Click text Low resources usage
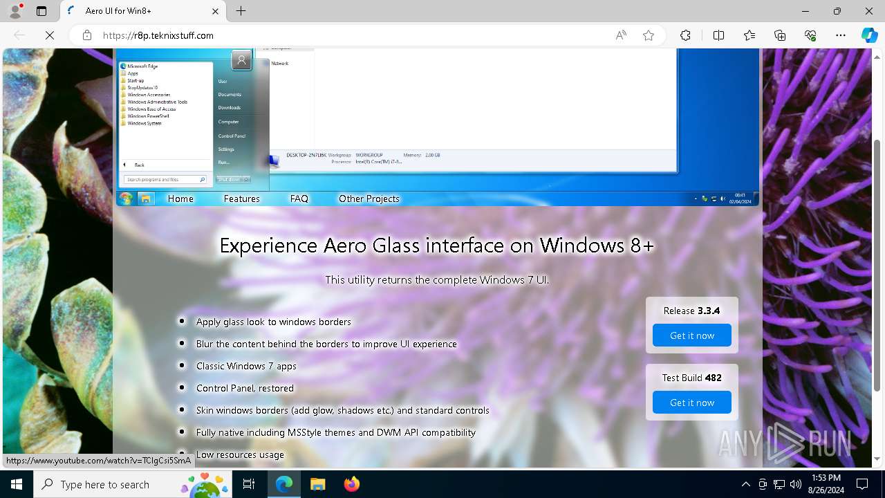The image size is (885, 498). [240, 454]
